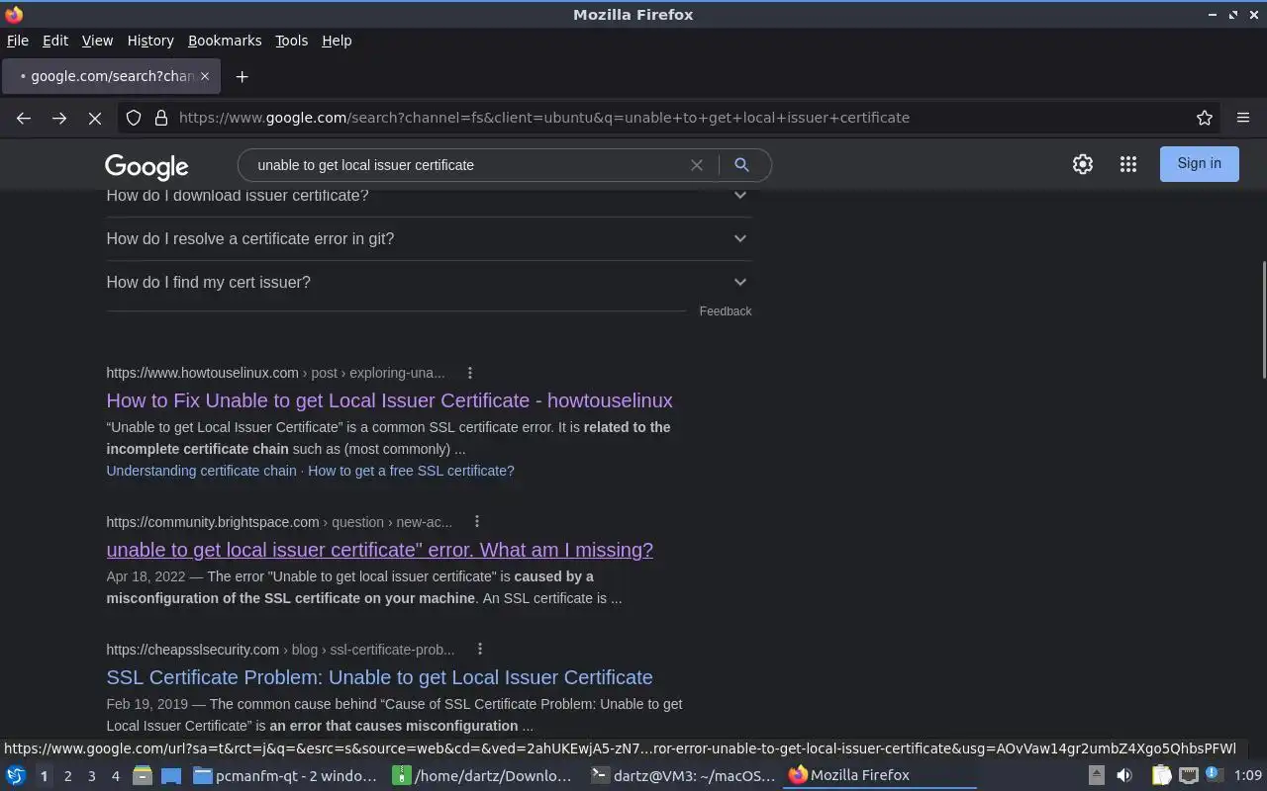Open the Lubuntu start menu
Image resolution: width=1267 pixels, height=791 pixels.
point(16,776)
